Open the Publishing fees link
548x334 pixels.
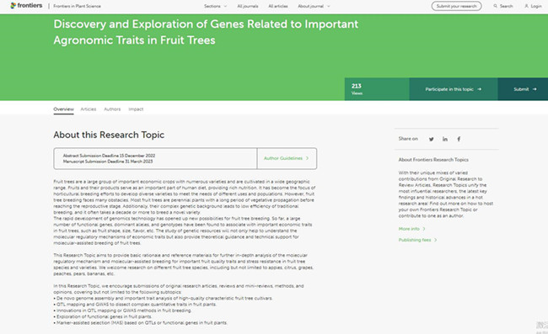417,240
